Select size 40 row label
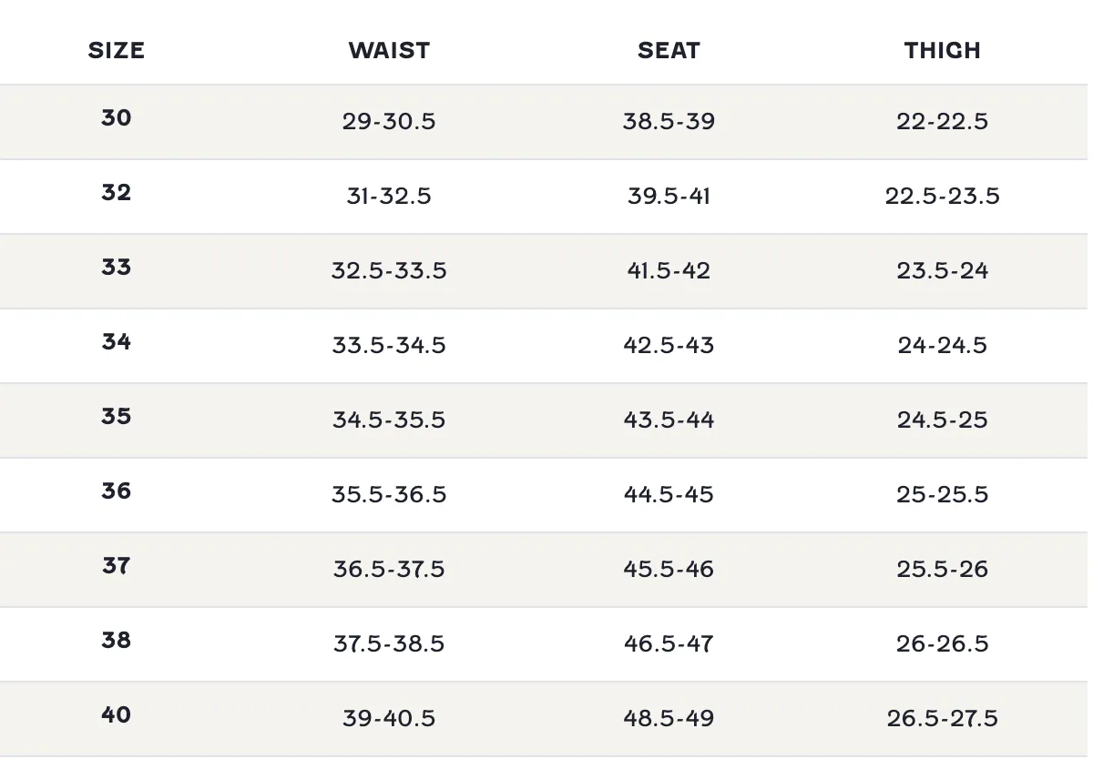1093x759 pixels. (x=116, y=714)
